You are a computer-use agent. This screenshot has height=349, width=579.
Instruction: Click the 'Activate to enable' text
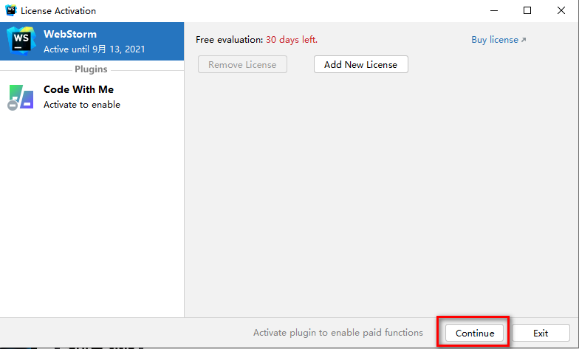click(x=82, y=105)
